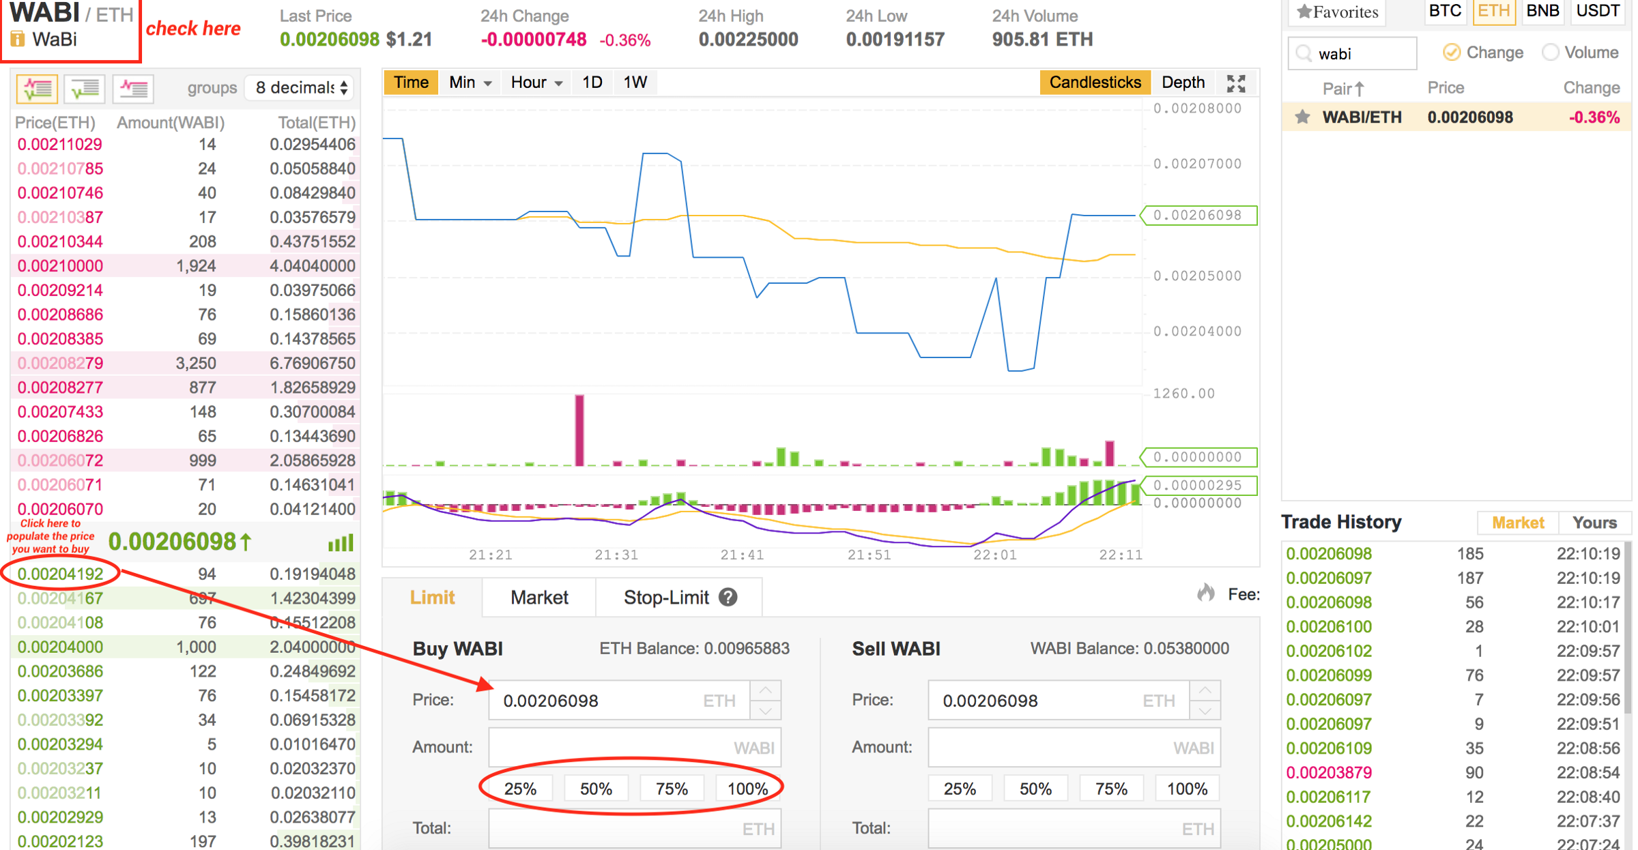Switch the chart to Candlesticks mode
Screen dimensions: 1638x850
point(1094,83)
